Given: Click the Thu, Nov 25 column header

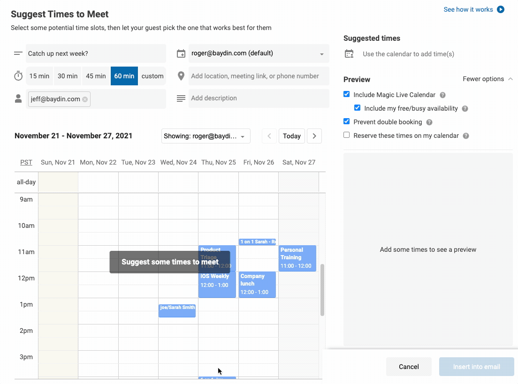Looking at the screenshot, I should click(x=219, y=162).
